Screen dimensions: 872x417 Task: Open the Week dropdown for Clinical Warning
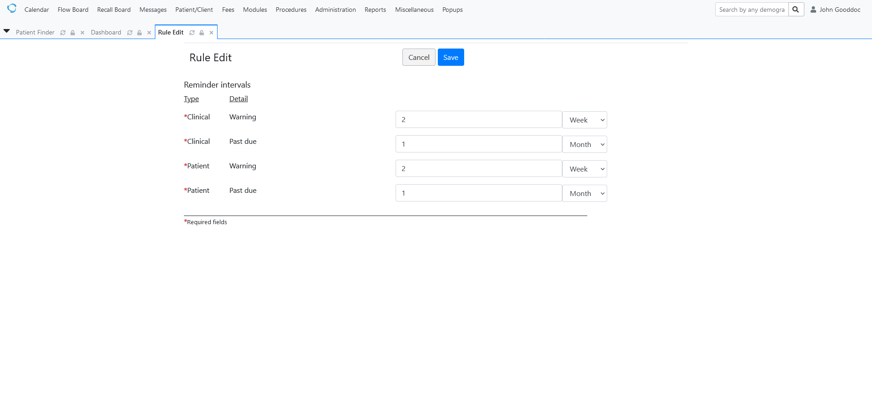[585, 120]
